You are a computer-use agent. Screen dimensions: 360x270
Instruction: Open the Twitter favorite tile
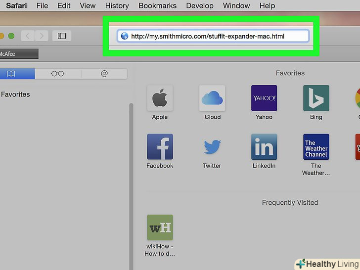click(212, 147)
